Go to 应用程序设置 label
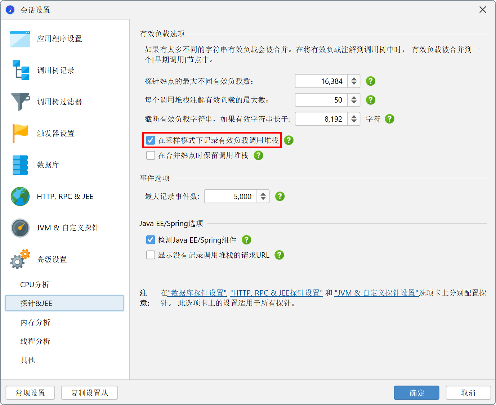496x405 pixels. coord(59,39)
